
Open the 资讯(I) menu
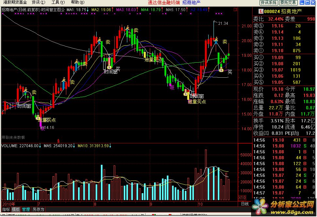tap(39, 2)
